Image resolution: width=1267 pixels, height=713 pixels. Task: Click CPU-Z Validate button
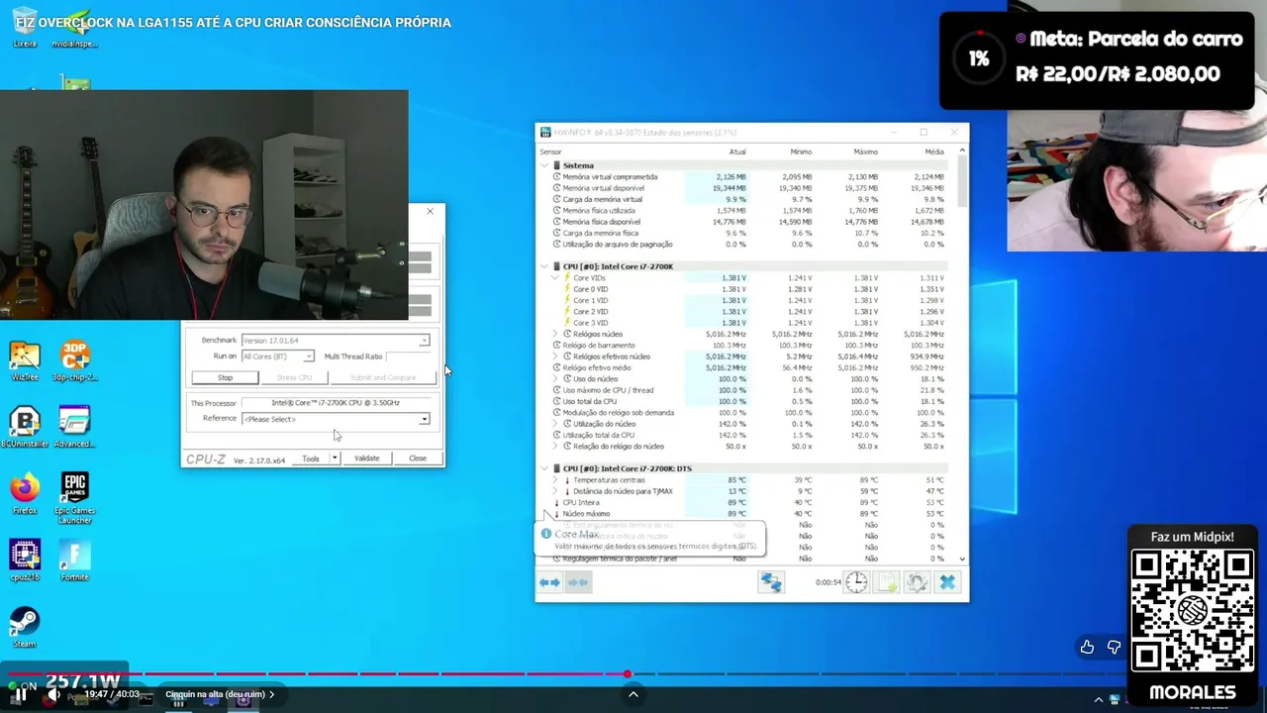tap(366, 458)
